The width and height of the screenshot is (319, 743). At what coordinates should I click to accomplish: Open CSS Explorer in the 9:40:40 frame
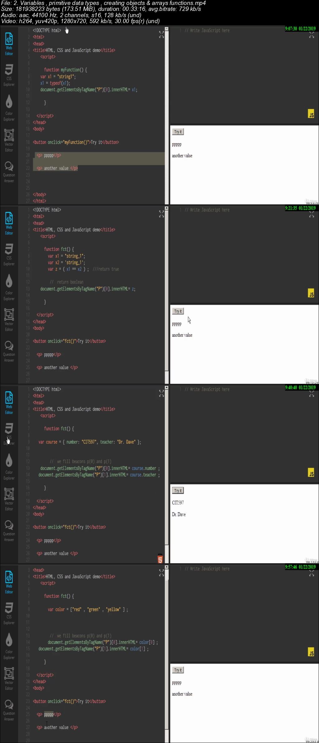pos(9,434)
